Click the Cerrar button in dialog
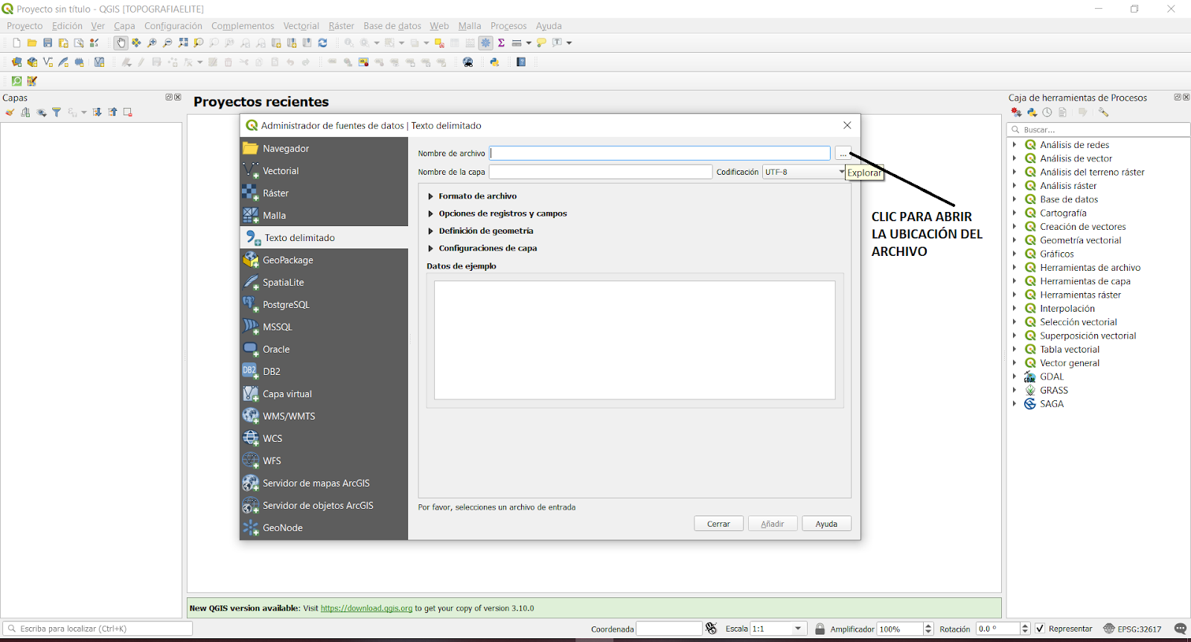Screen dimensions: 1191x642 [718, 524]
